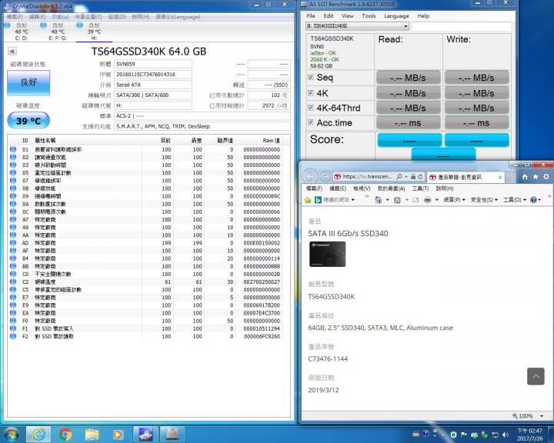The image size is (554, 443).
Task: Open the 檢視(V) menu in Internet Explorer
Action: tap(362, 188)
